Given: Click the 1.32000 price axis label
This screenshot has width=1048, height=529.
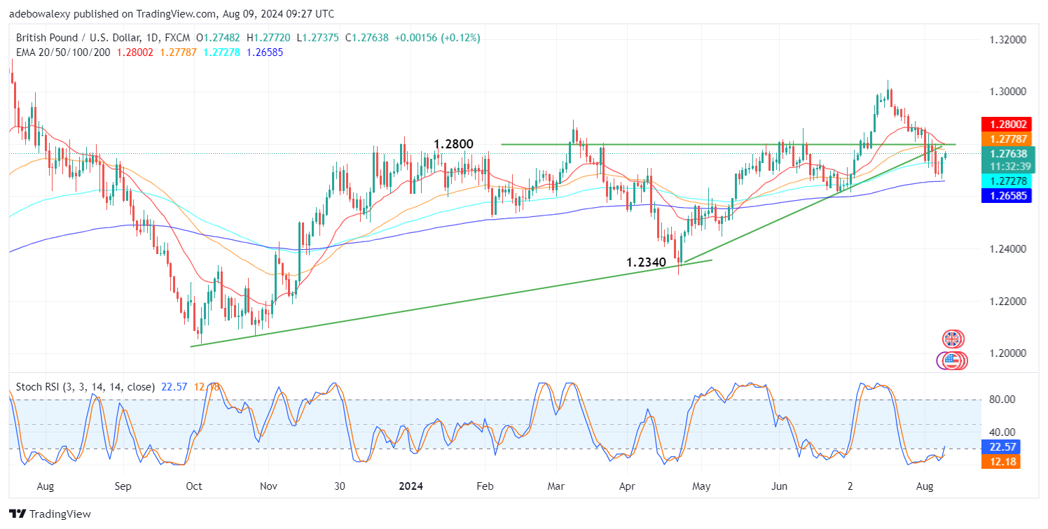Looking at the screenshot, I should coord(1009,40).
